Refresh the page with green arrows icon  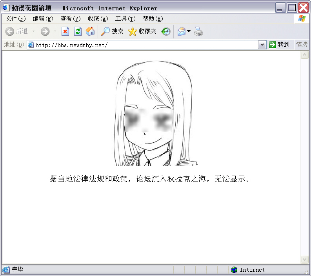pos(78,31)
